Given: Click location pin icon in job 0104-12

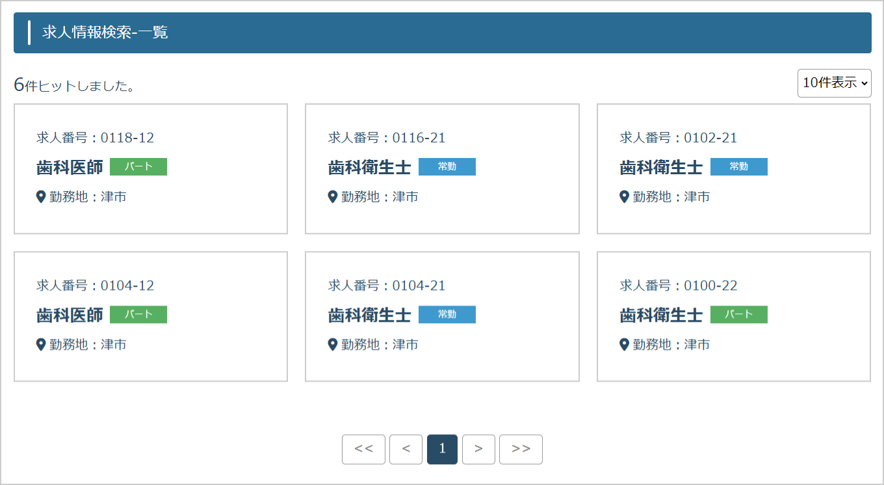Looking at the screenshot, I should 41,344.
